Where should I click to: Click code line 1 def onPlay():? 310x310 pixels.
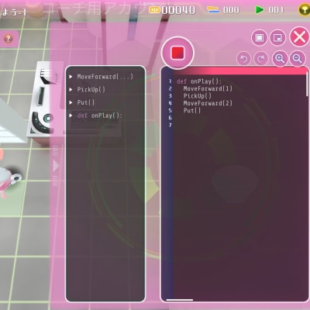[199, 81]
